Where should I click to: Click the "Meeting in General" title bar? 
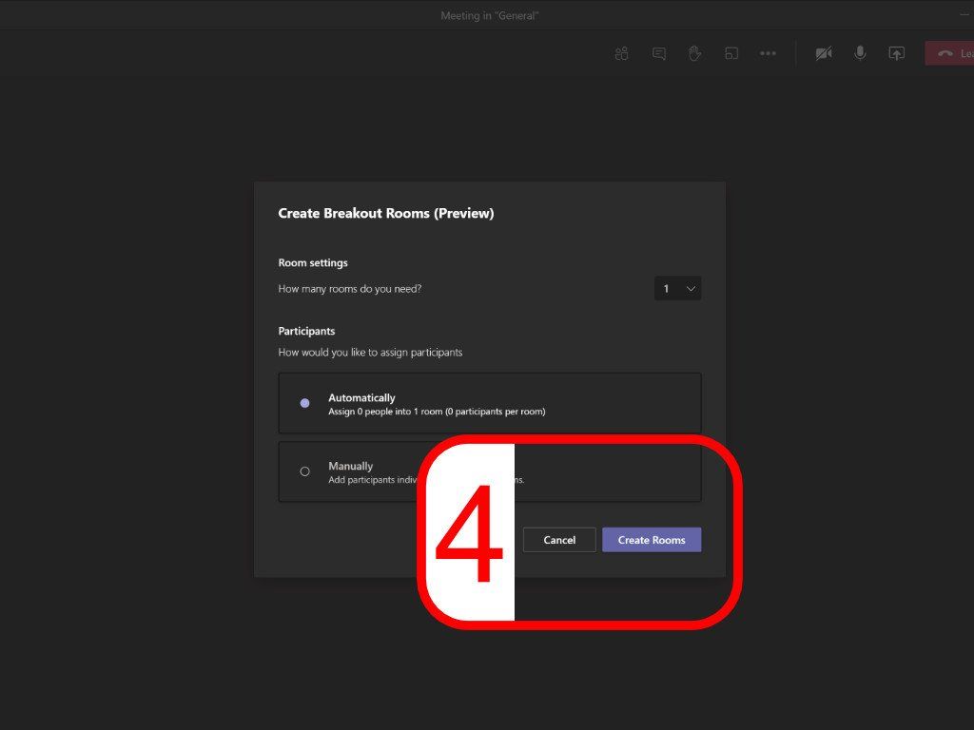point(490,15)
